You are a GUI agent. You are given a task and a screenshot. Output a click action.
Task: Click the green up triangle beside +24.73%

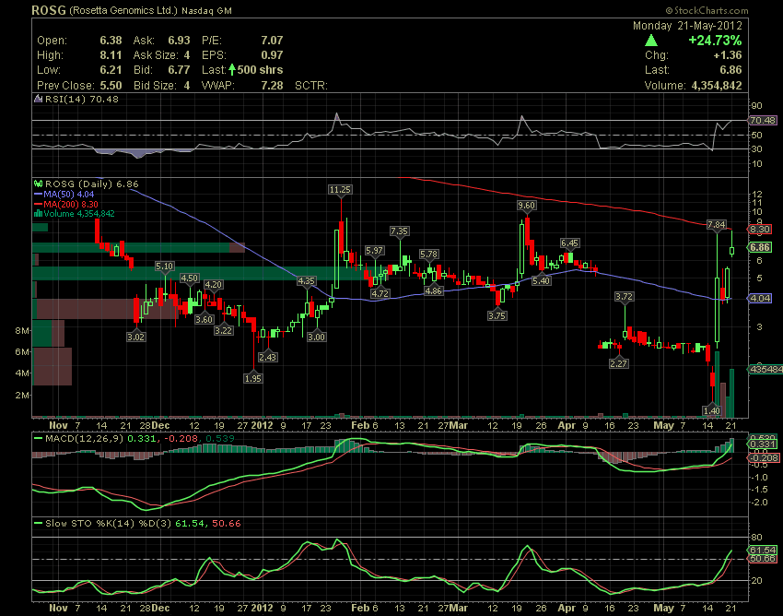[x=651, y=41]
